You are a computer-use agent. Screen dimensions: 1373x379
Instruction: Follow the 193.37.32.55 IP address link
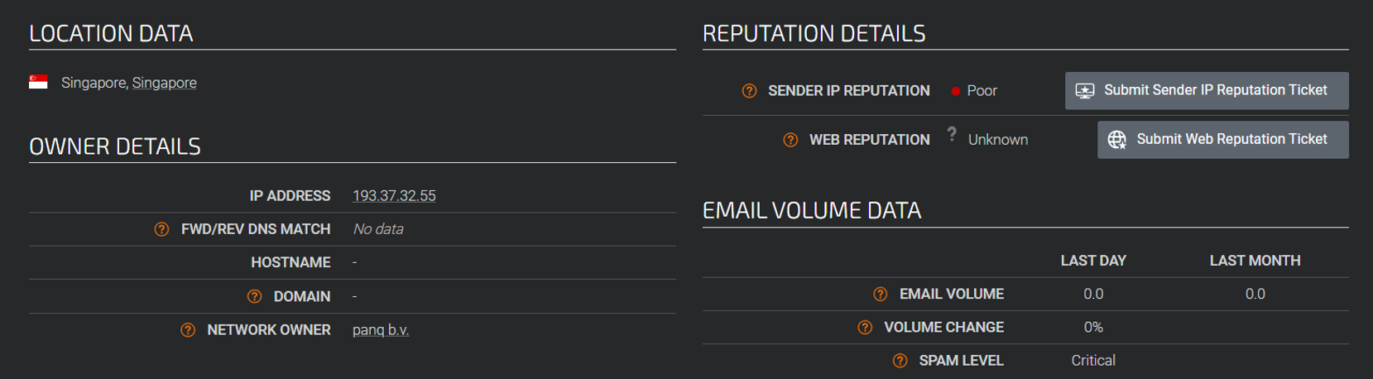tap(394, 196)
